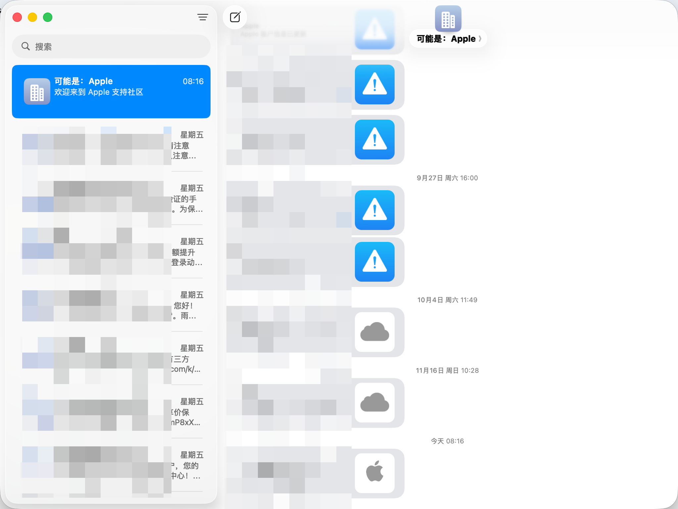Click warning icon preview just below 9月27日
Screen dimensions: 678x509
374,210
